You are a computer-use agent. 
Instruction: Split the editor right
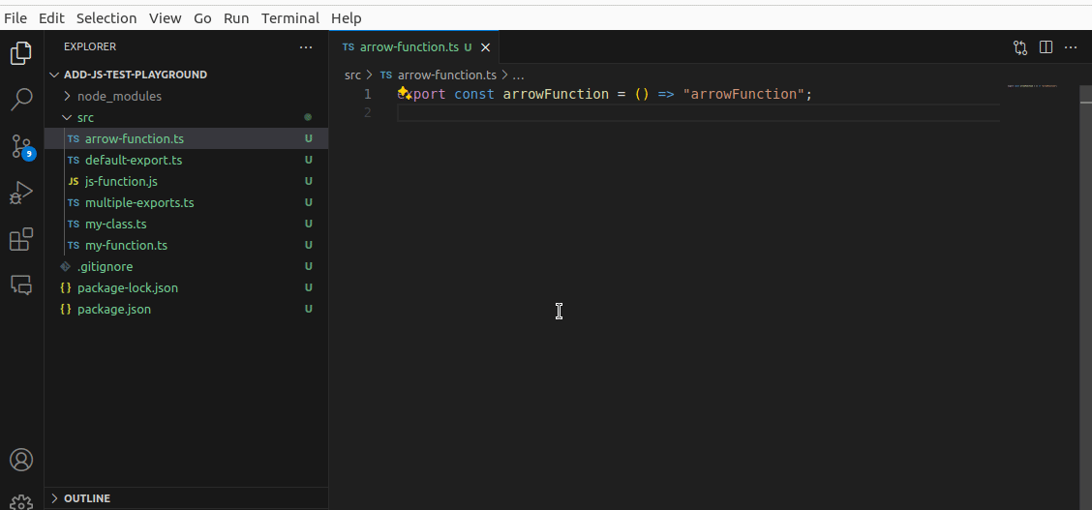(1046, 47)
